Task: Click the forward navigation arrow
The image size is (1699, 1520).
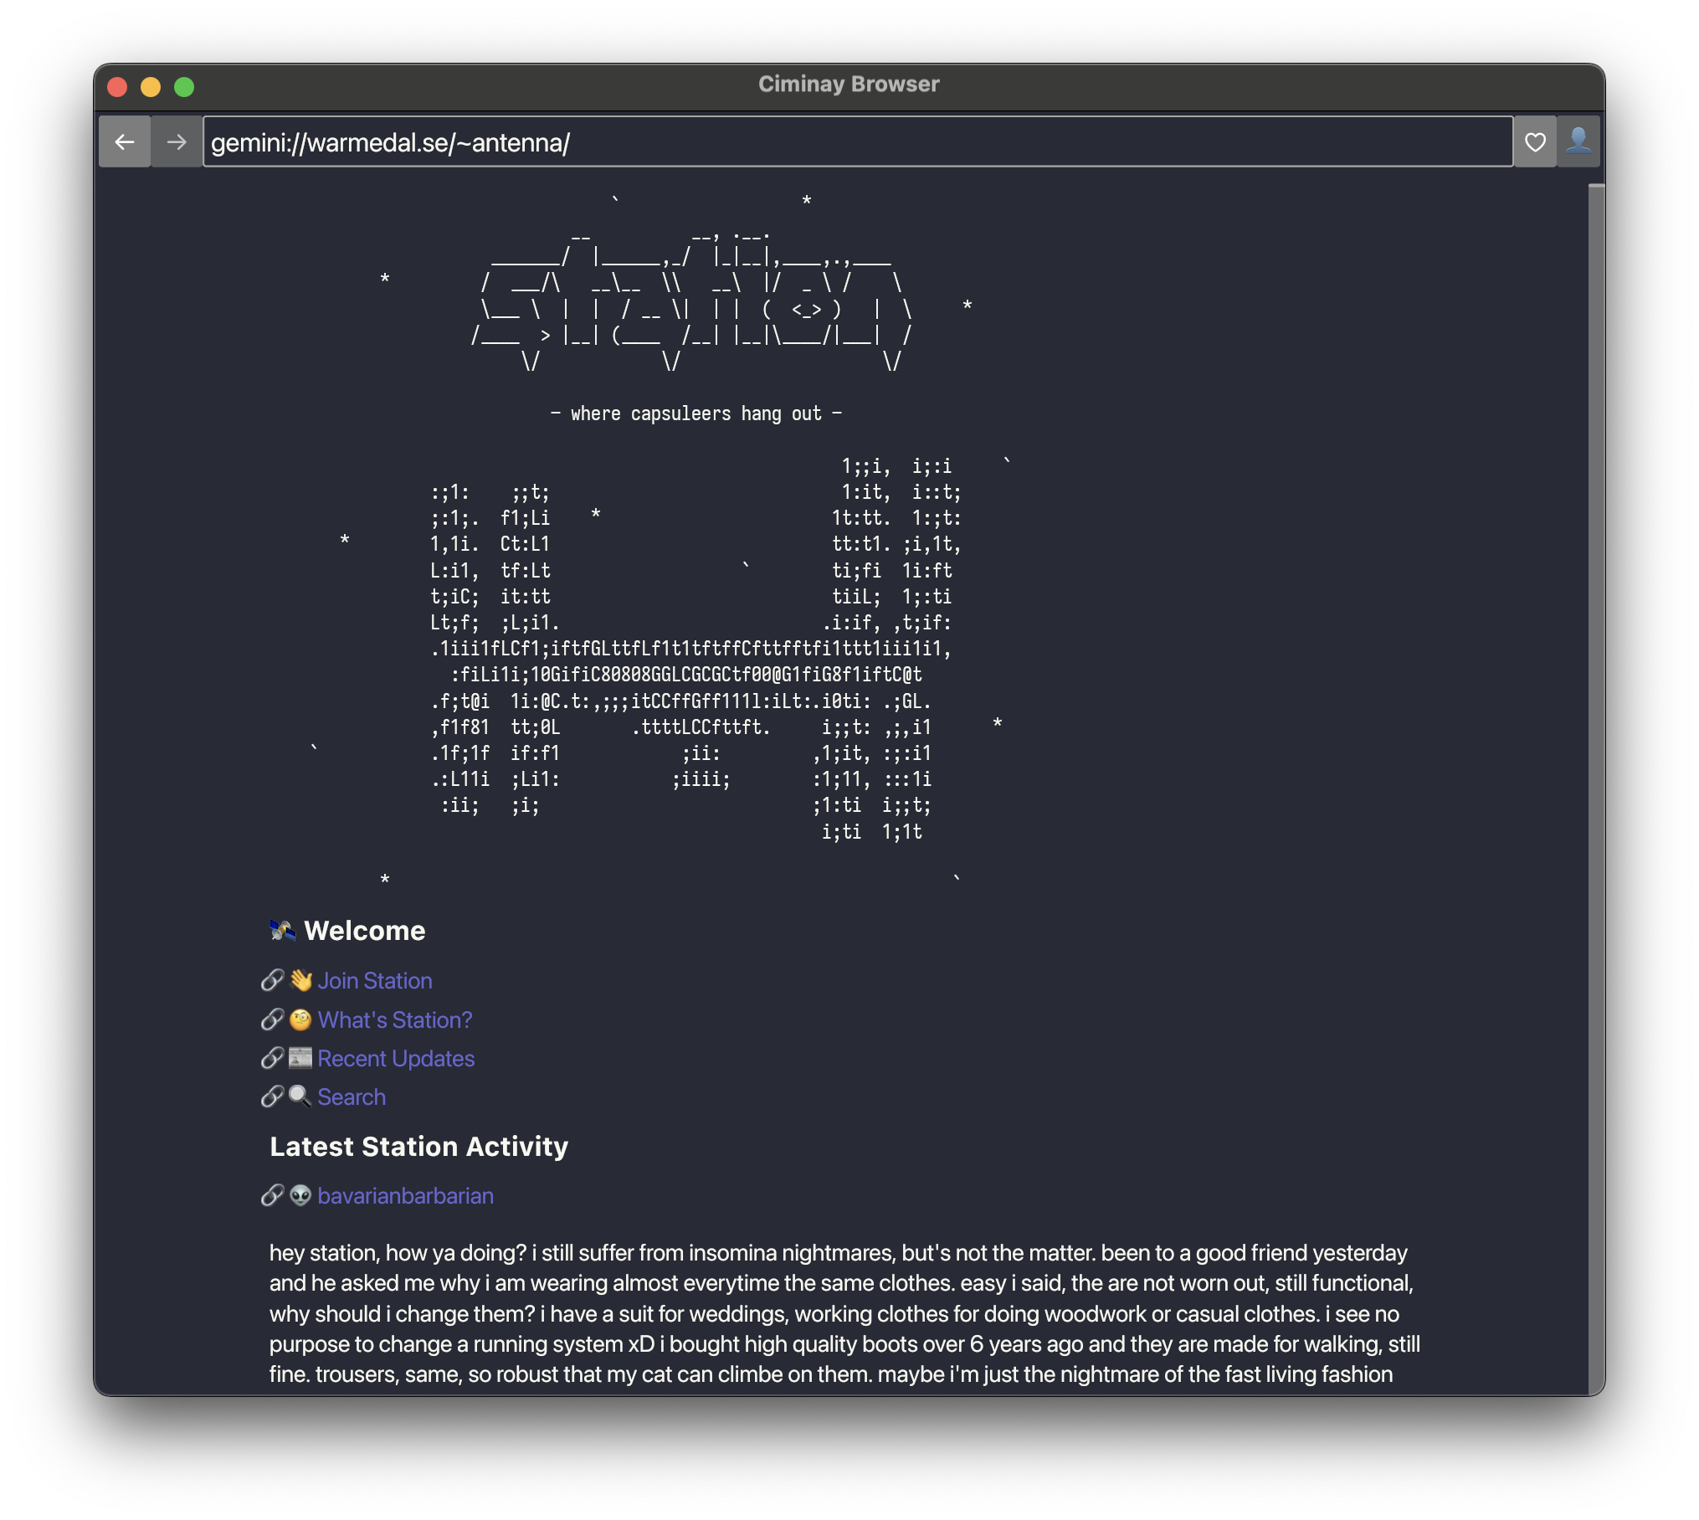Action: click(x=176, y=142)
